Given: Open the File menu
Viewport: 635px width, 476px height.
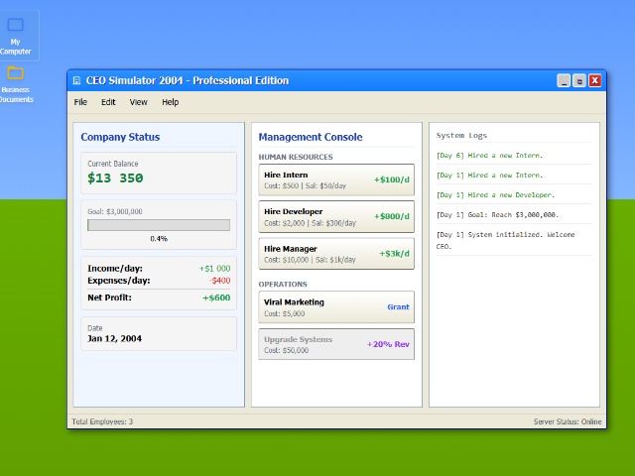Looking at the screenshot, I should click(x=80, y=102).
